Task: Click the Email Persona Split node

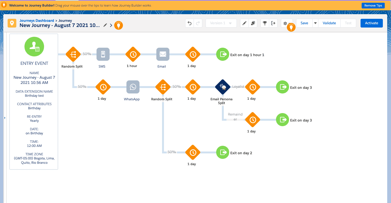Action: (x=223, y=87)
